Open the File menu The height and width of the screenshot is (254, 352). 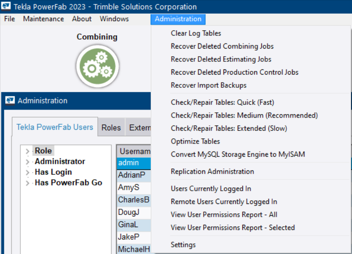pyautogui.click(x=9, y=19)
